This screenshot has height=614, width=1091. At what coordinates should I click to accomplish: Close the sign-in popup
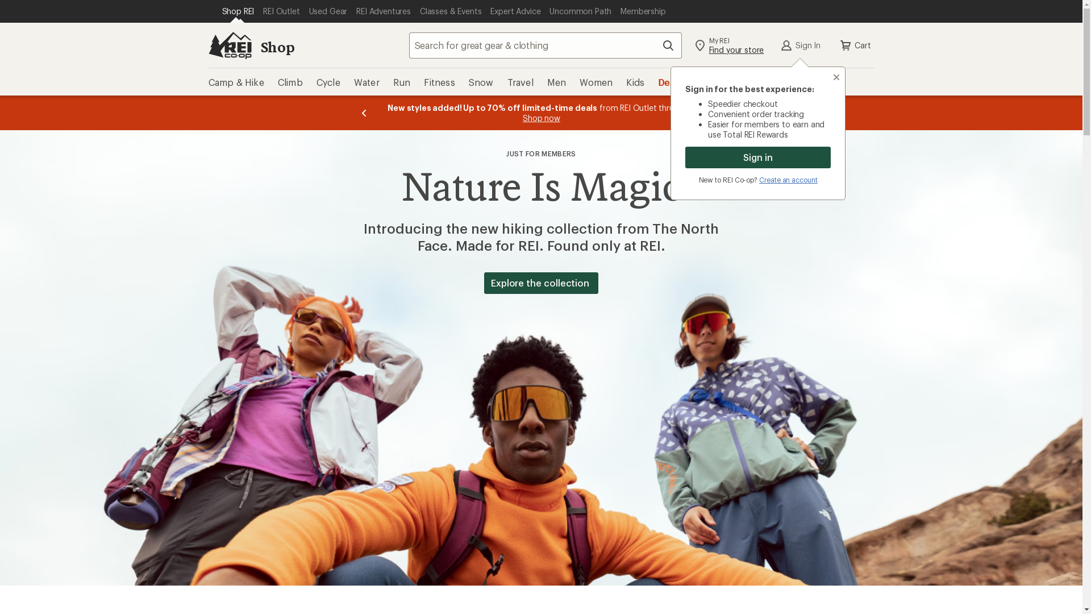(x=836, y=77)
